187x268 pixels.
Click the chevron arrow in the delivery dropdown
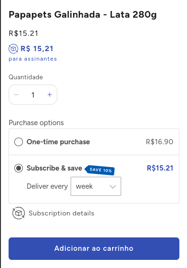point(113,186)
